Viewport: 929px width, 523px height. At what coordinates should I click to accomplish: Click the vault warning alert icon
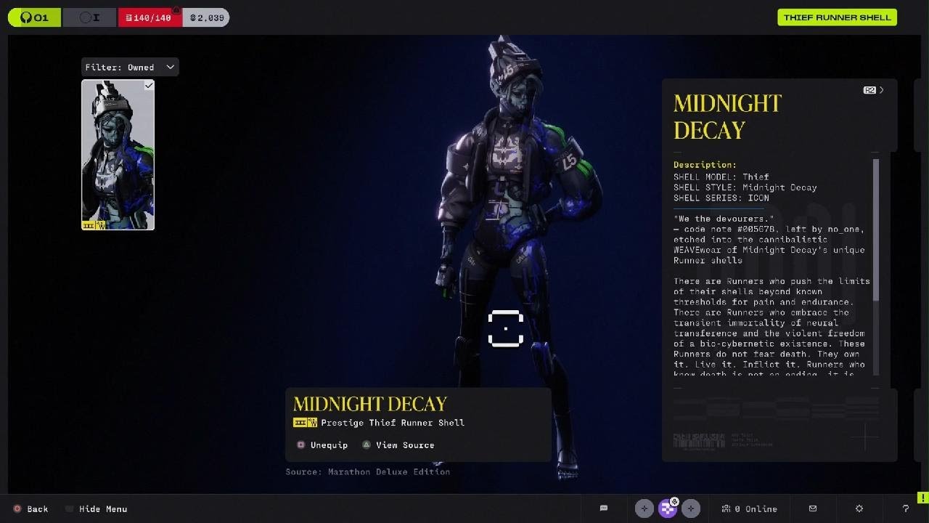176,10
